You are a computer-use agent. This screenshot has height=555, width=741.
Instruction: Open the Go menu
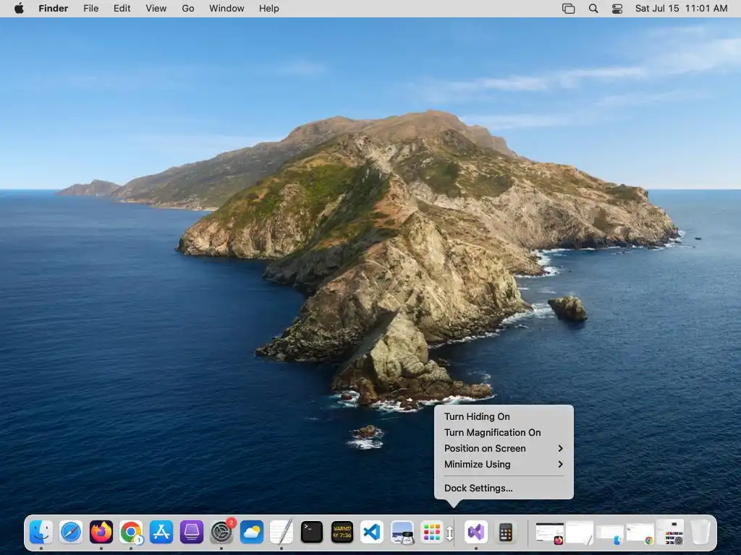[188, 9]
